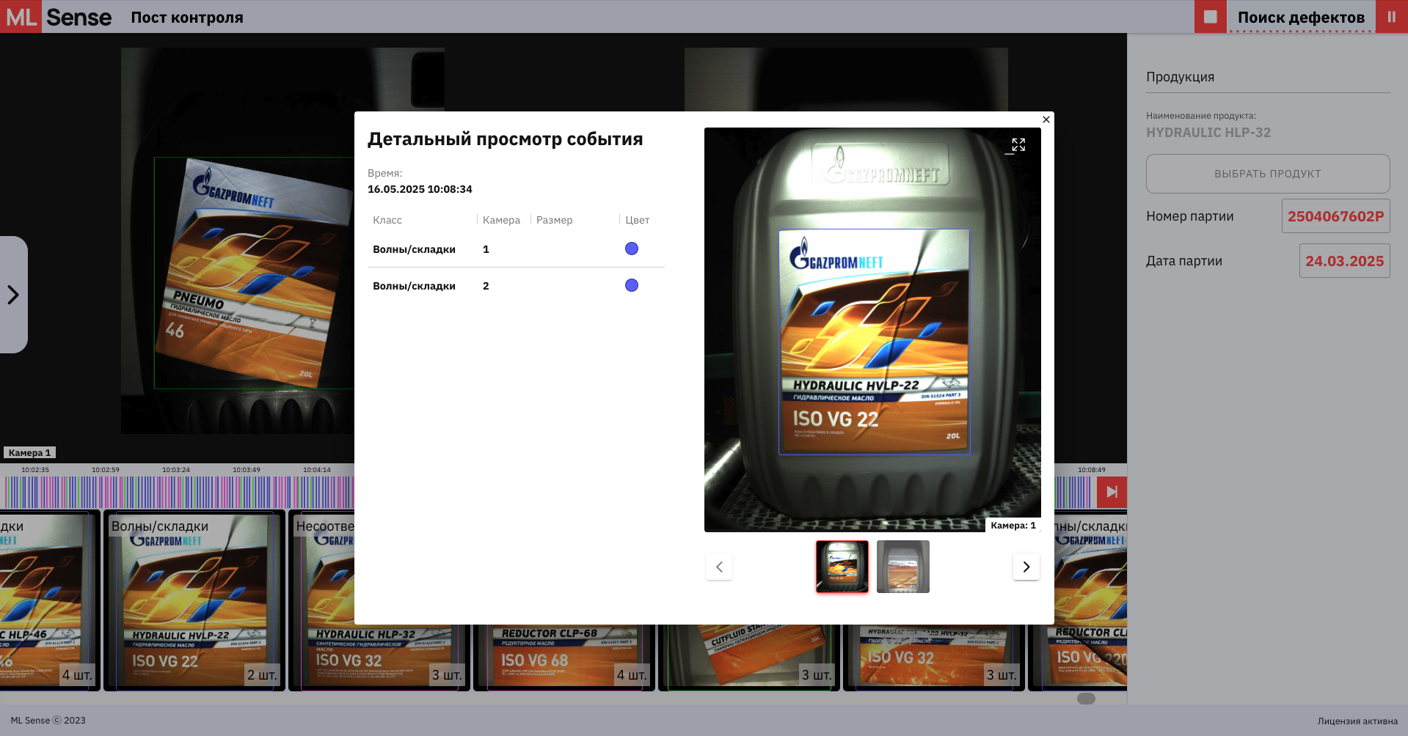Viewport: 1408px width, 736px height.
Task: Open the REDUCTOR CLP-68 event card
Action: coord(564,658)
